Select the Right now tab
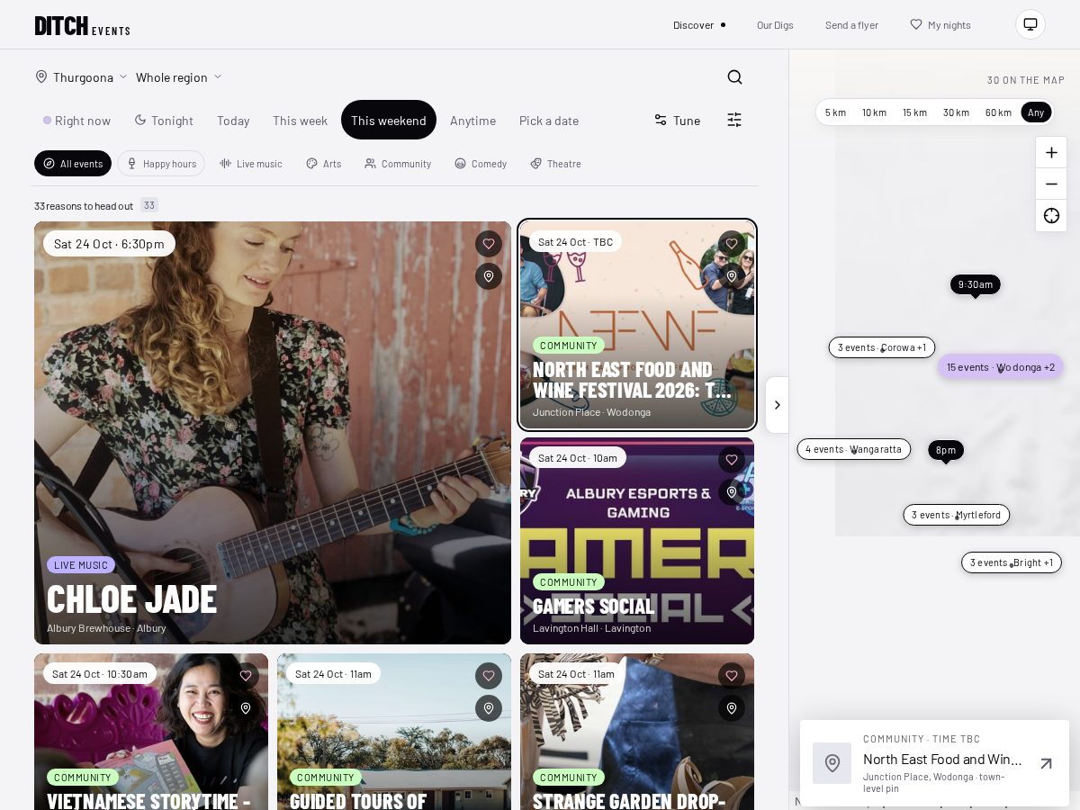Viewport: 1080px width, 810px height. (77, 121)
